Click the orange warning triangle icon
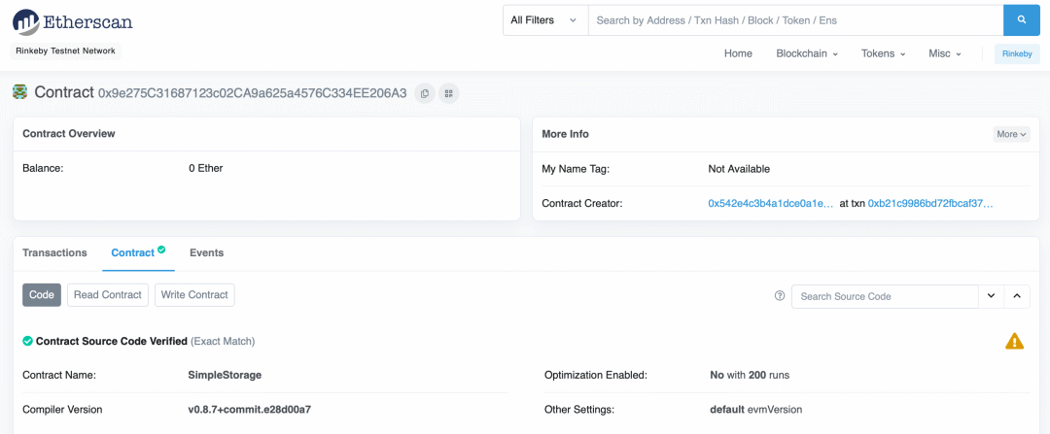This screenshot has width=1050, height=434. (1014, 341)
